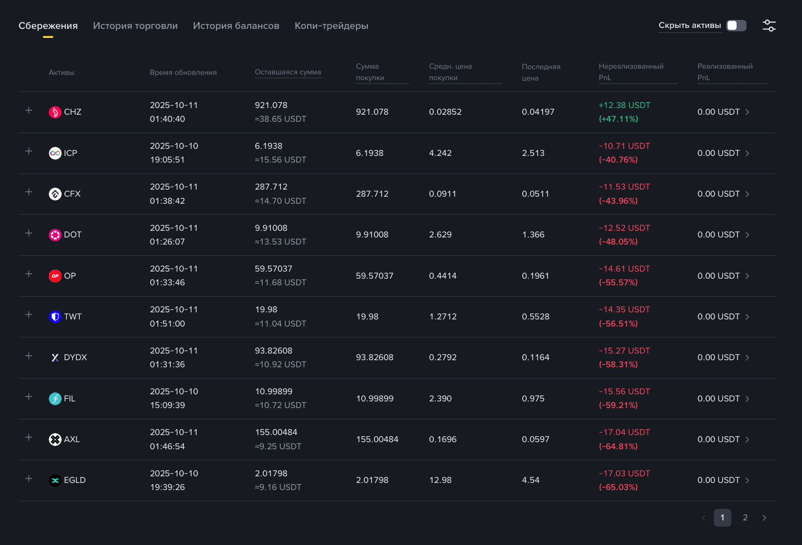This screenshot has height=545, width=802.
Task: Click the OP coin icon
Action: point(55,276)
